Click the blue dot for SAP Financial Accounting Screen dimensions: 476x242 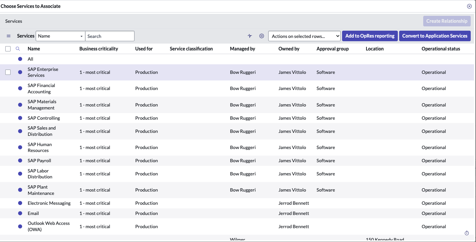(20, 88)
